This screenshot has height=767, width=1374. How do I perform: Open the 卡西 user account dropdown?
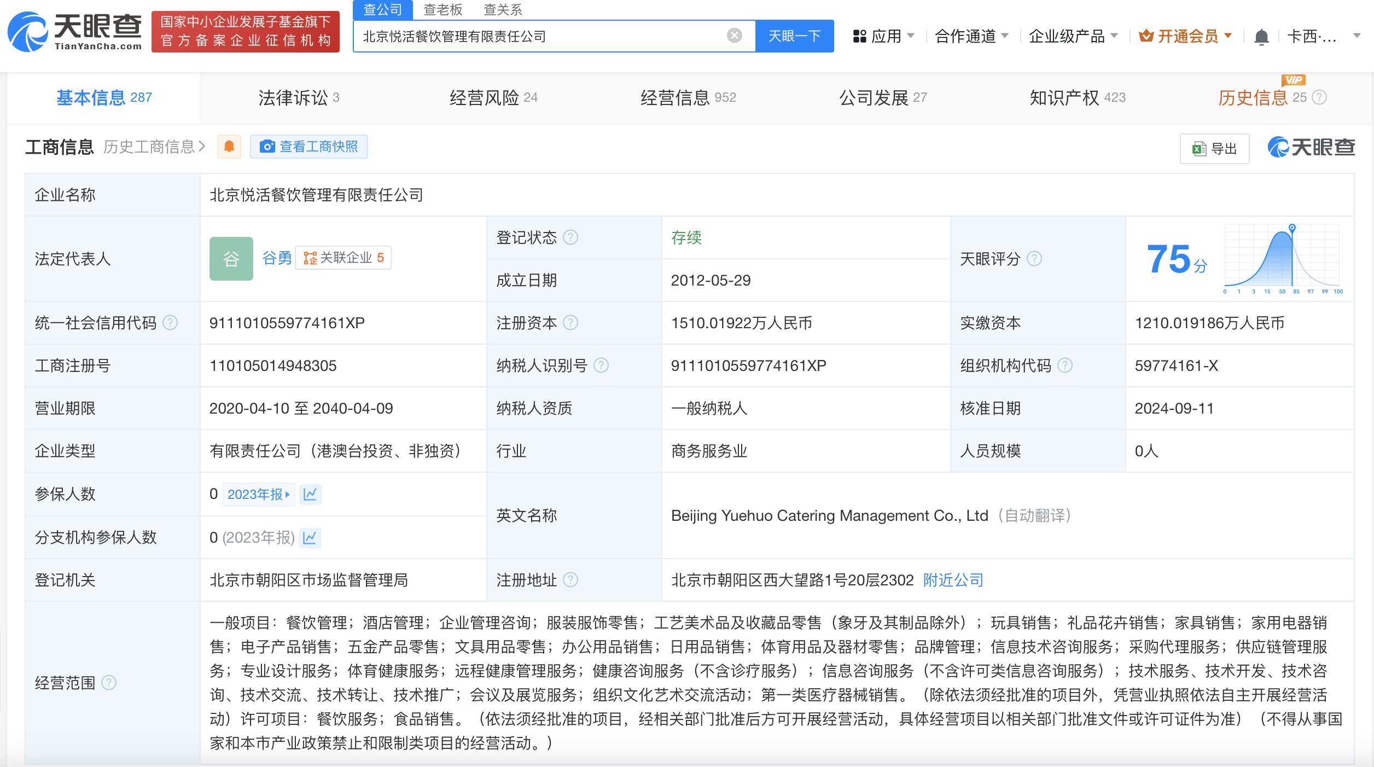(1324, 36)
